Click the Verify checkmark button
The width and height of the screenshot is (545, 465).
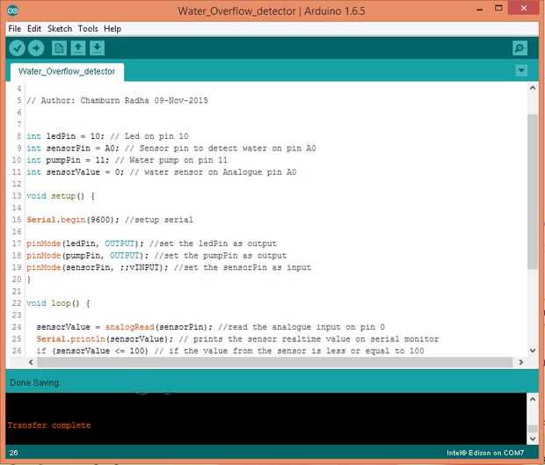pos(17,48)
